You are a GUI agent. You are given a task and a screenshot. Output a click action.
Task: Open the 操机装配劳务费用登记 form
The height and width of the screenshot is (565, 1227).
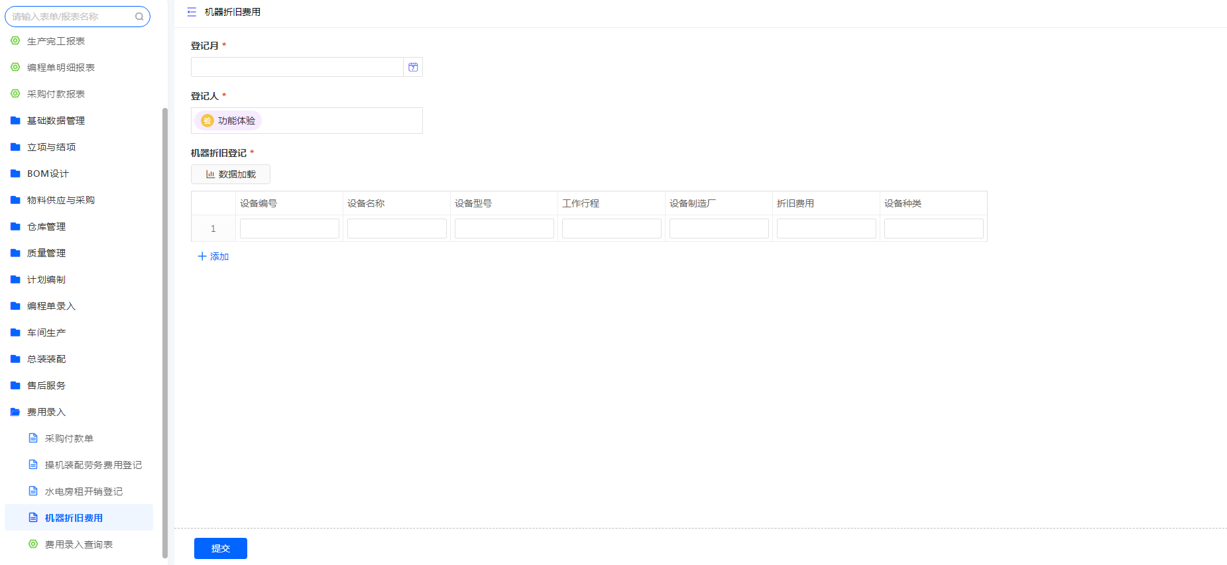tap(93, 465)
